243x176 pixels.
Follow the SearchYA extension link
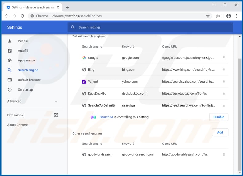[106, 117]
